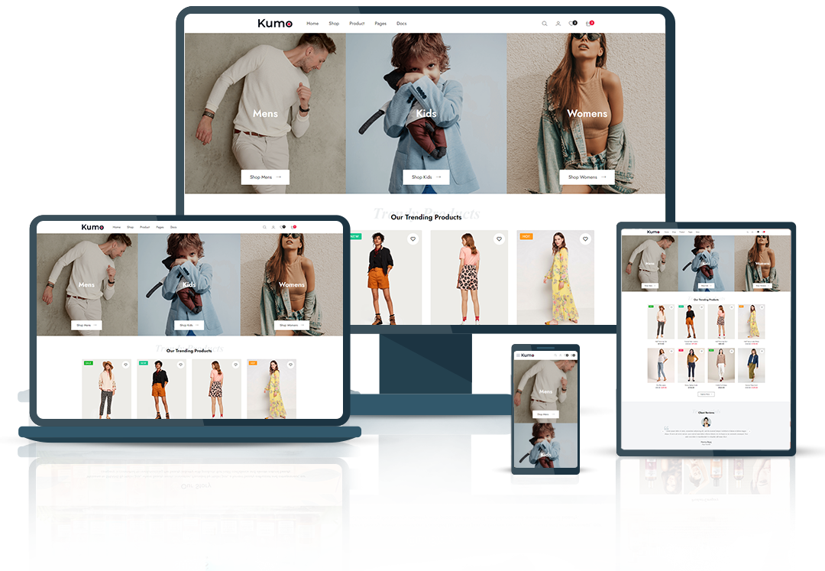825x571 pixels.
Task: Tap the hamburger menu icon on the phone
Action: (x=518, y=355)
